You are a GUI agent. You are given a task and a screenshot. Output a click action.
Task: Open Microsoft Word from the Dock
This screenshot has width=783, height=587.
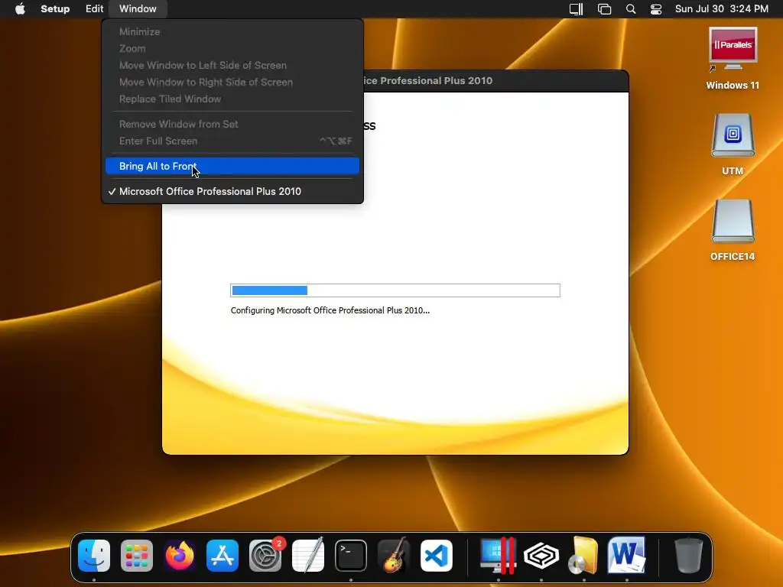coord(627,556)
